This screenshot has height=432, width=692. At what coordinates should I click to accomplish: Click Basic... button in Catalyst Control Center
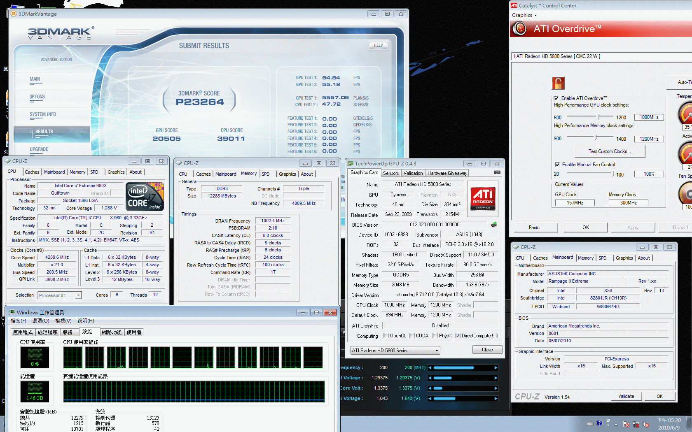click(x=536, y=228)
